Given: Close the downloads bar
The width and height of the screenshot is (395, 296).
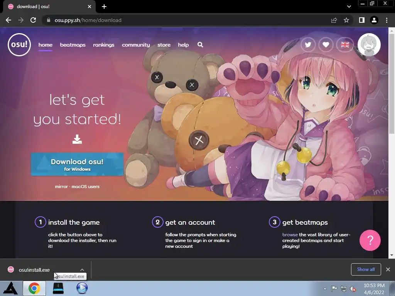Looking at the screenshot, I should 388,269.
